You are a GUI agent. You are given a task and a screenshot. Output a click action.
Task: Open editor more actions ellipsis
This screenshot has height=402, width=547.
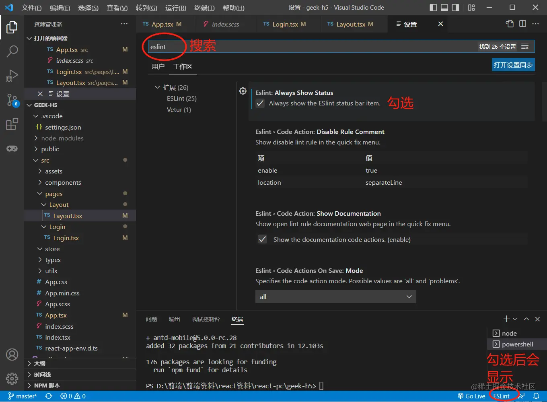(535, 24)
